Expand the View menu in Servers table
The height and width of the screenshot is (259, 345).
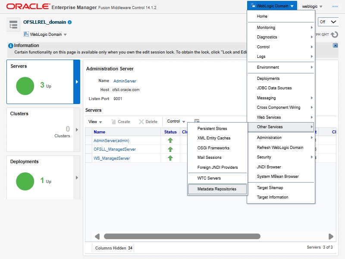click(95, 122)
